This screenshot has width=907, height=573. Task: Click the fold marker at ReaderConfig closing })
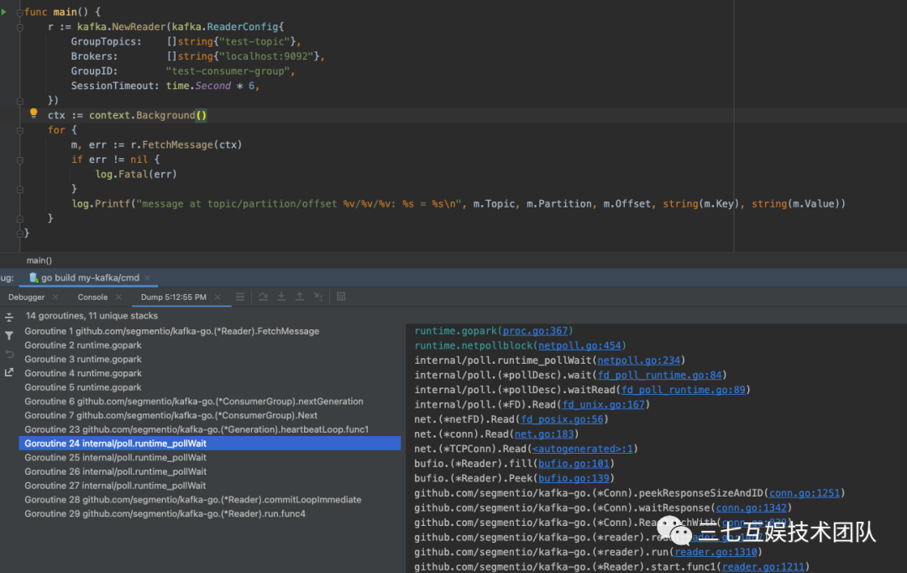pyautogui.click(x=20, y=101)
